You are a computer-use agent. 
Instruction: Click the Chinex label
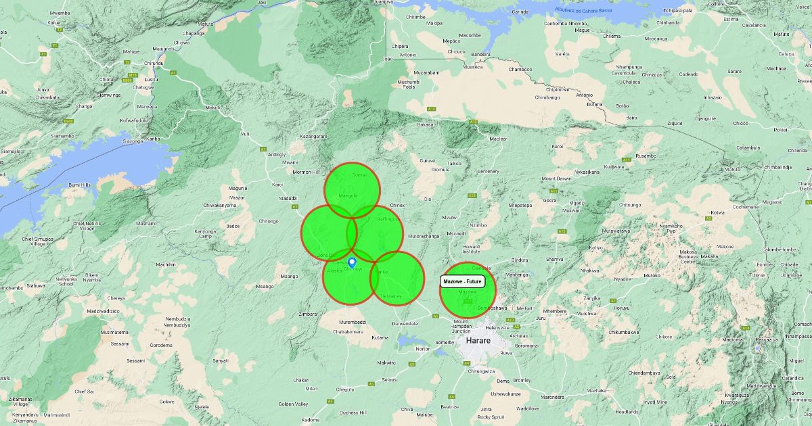pos(397,205)
